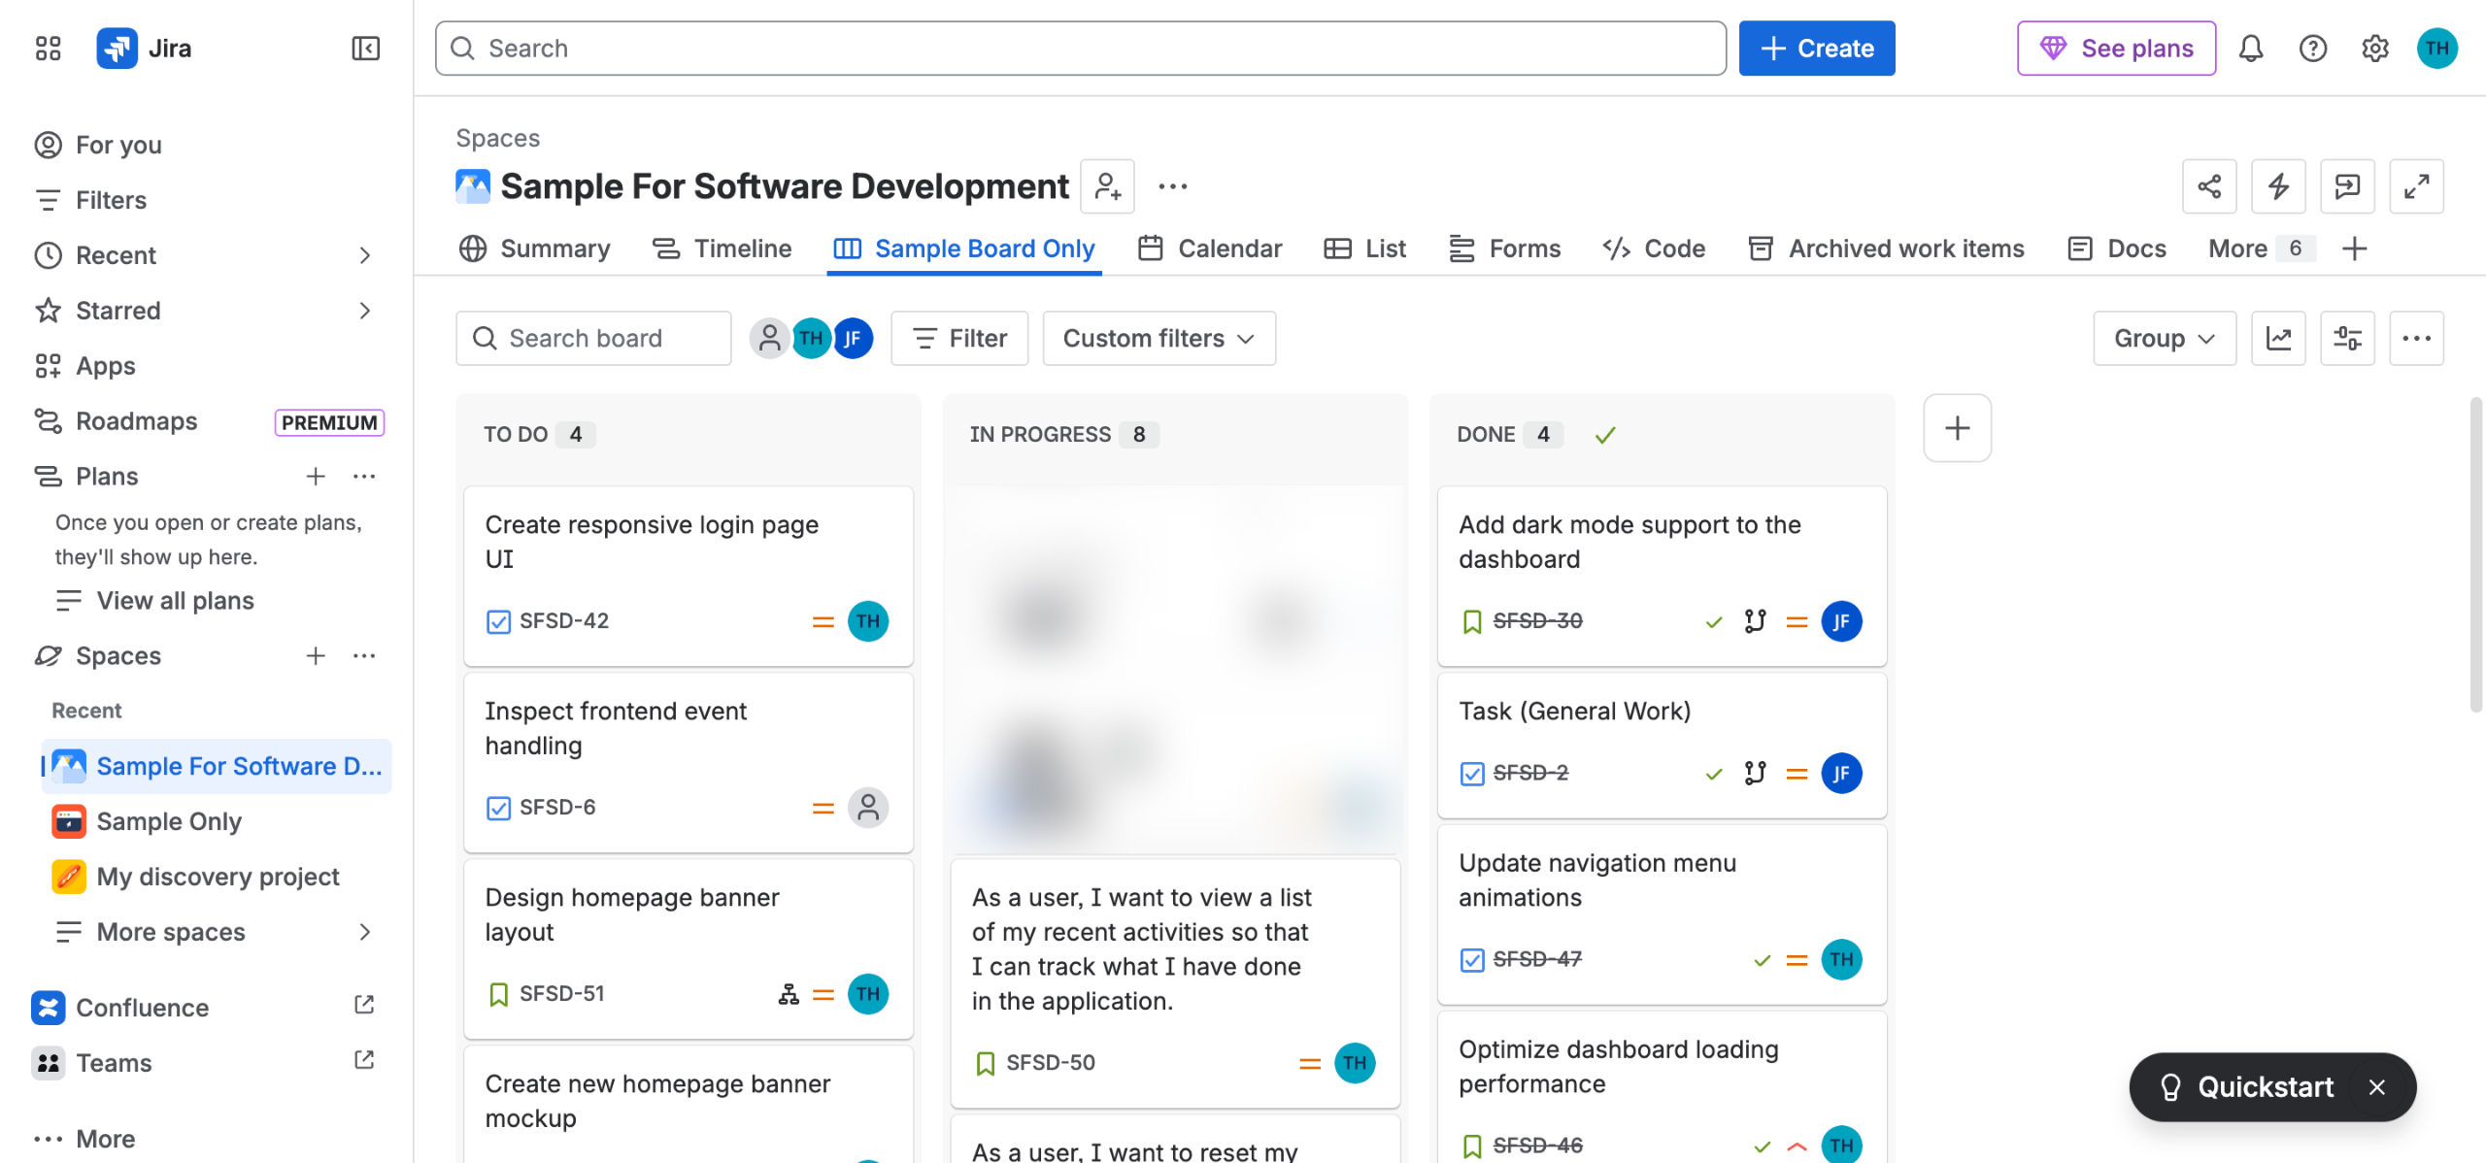Viewport: 2486px width, 1163px height.
Task: Open the app switcher grid icon
Action: 48,49
